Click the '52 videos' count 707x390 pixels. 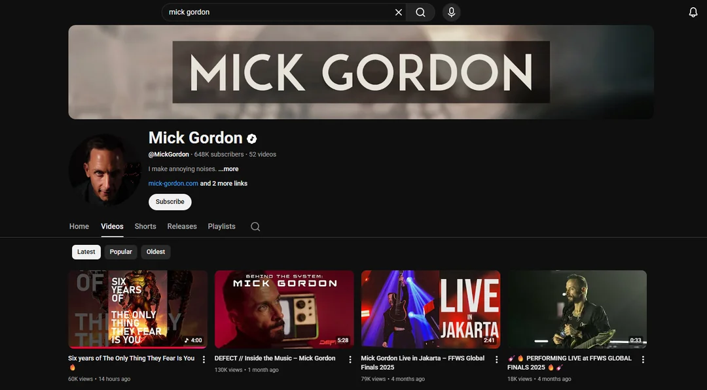pos(263,154)
